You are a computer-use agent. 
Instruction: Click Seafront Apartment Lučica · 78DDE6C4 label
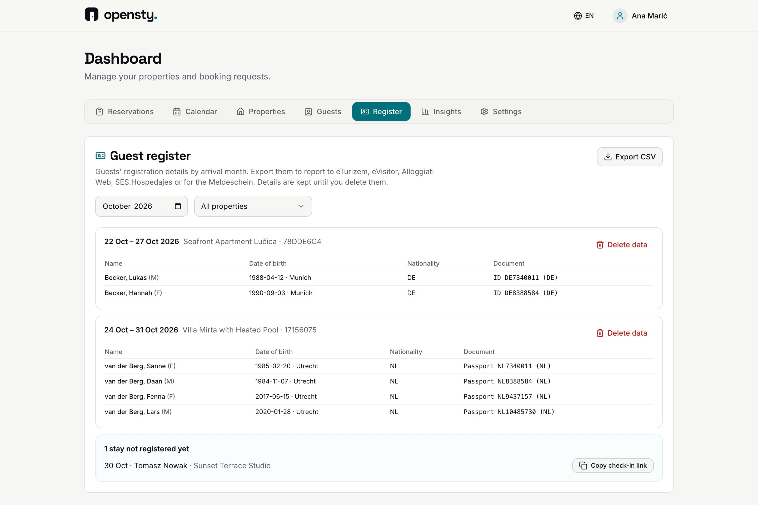click(x=252, y=241)
